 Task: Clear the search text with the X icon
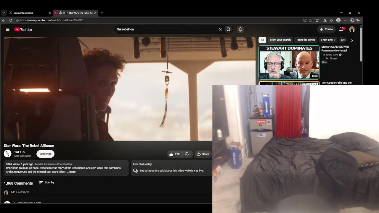click(220, 29)
